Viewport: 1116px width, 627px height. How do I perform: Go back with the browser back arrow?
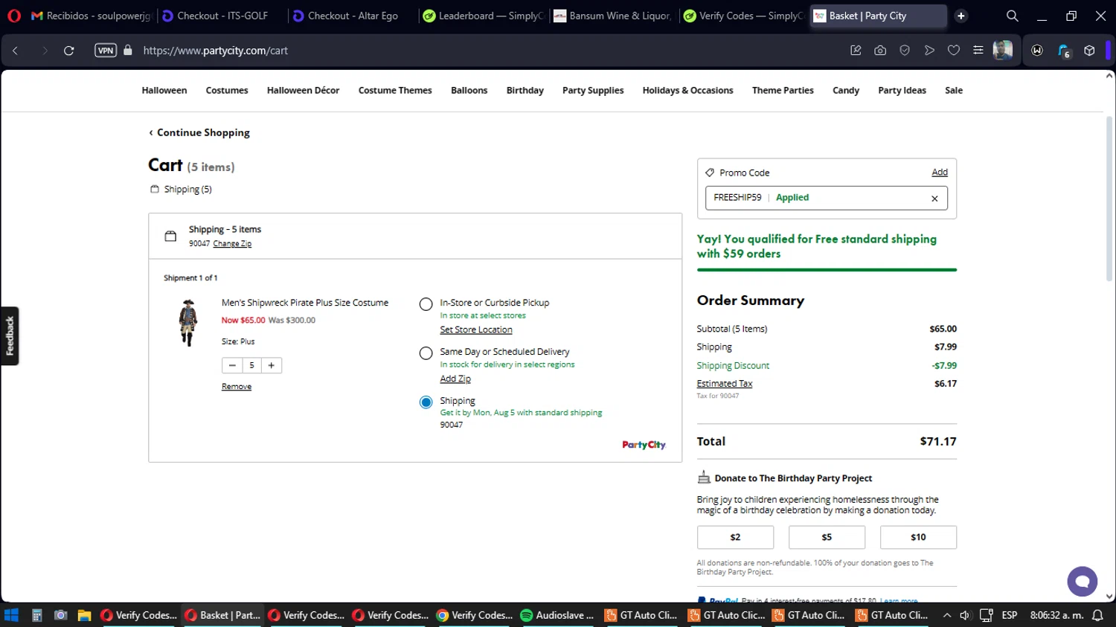pyautogui.click(x=16, y=51)
